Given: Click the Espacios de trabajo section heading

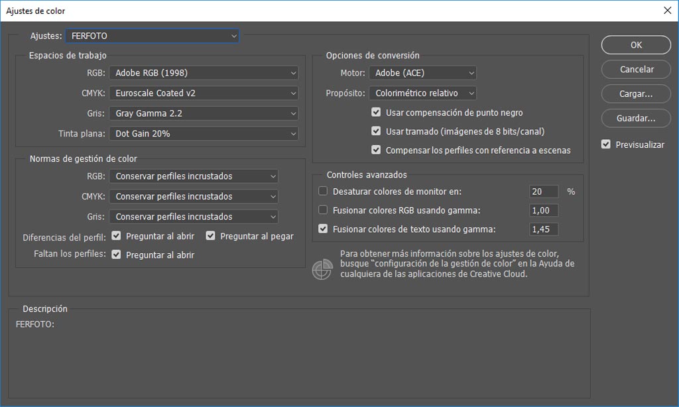Looking at the screenshot, I should tap(68, 56).
